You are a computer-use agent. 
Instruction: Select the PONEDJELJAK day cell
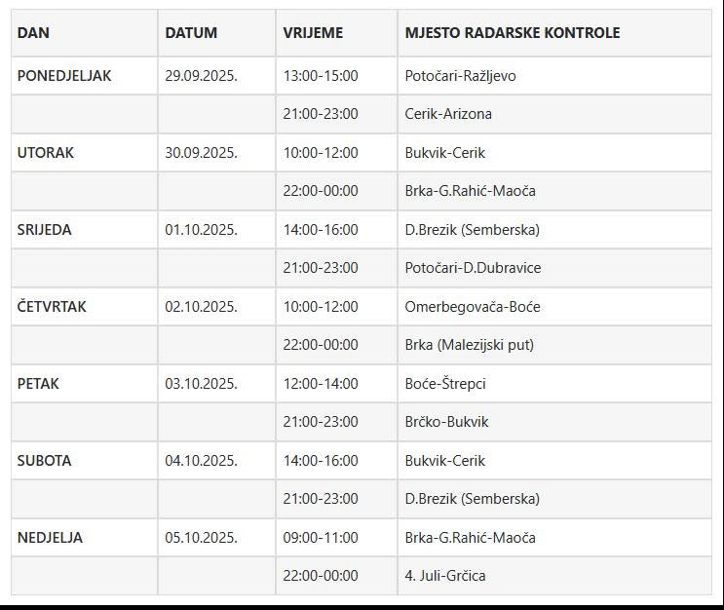click(x=64, y=76)
